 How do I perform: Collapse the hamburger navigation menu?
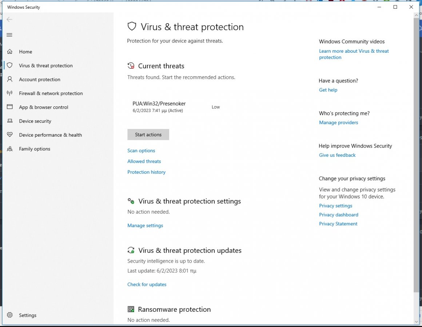(10, 35)
